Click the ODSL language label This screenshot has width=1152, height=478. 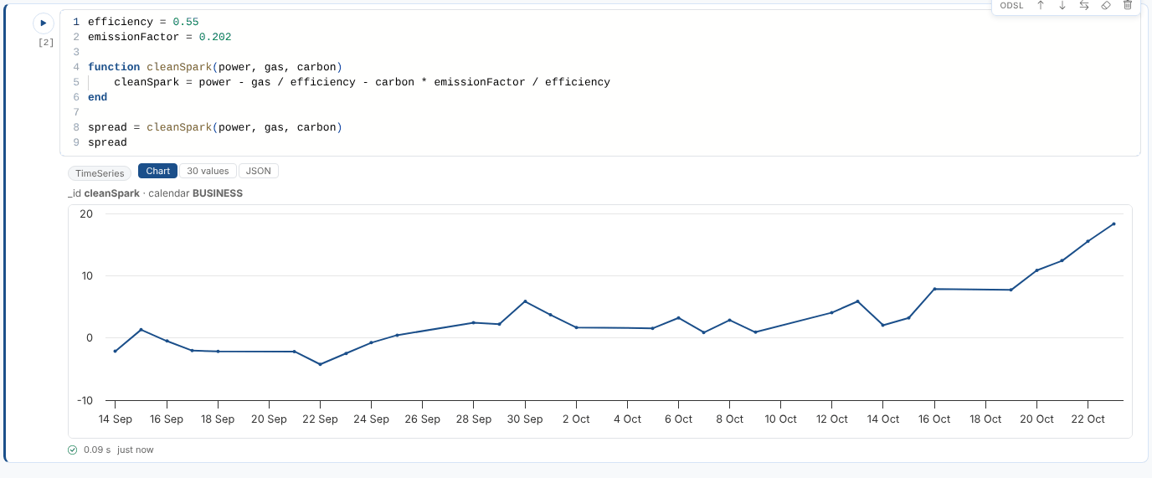[x=1012, y=5]
